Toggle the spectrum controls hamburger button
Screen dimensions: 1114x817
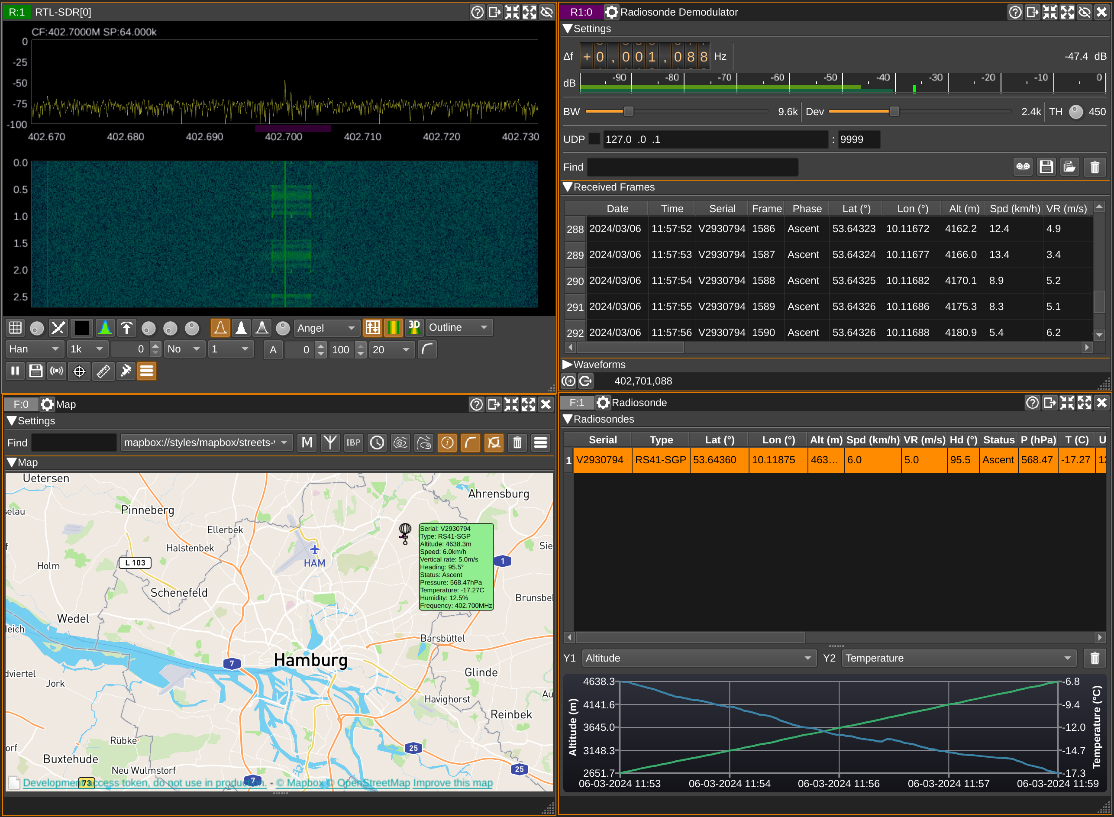coord(147,371)
